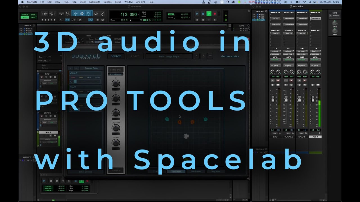Record-enable the SNAPS channel in Mix window

coord(305,81)
